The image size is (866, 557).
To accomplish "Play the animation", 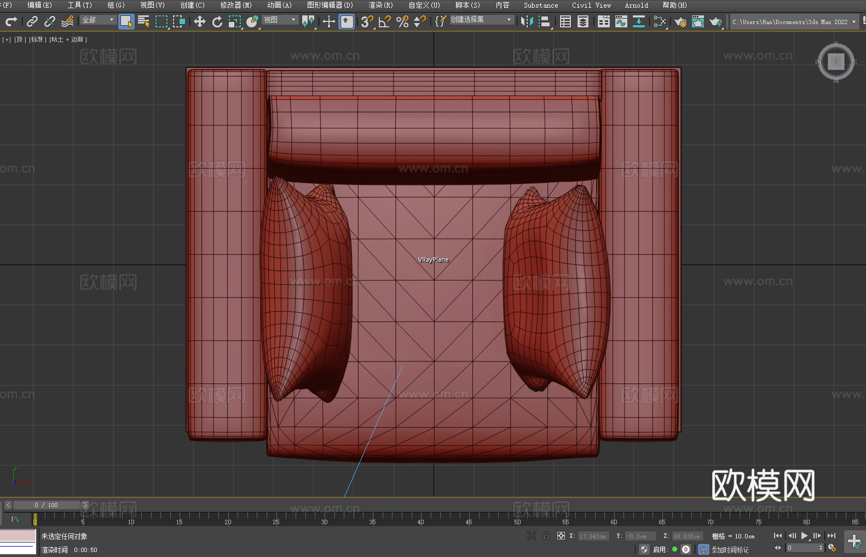I will [x=804, y=536].
